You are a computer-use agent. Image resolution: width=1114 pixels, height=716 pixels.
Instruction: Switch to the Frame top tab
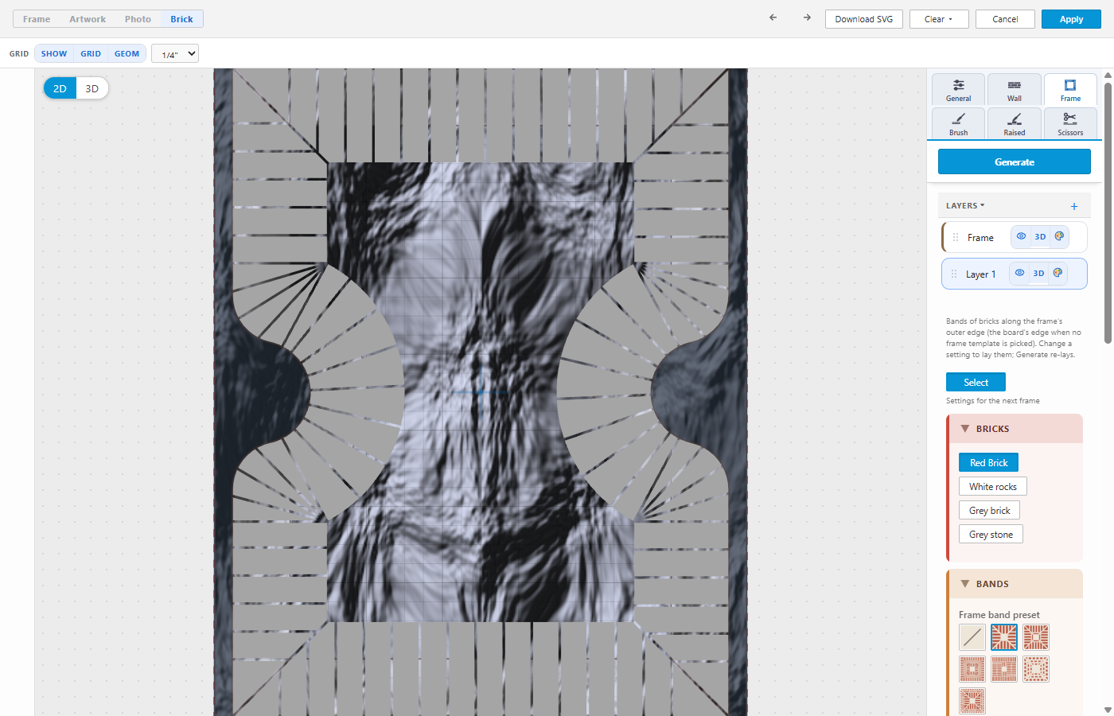click(37, 19)
